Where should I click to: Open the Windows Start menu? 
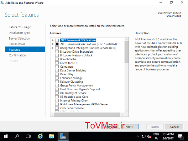pyautogui.click(x=6, y=136)
